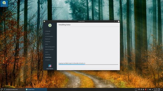
Task: Open window menu icon in installer title bar
Action: [44, 21]
